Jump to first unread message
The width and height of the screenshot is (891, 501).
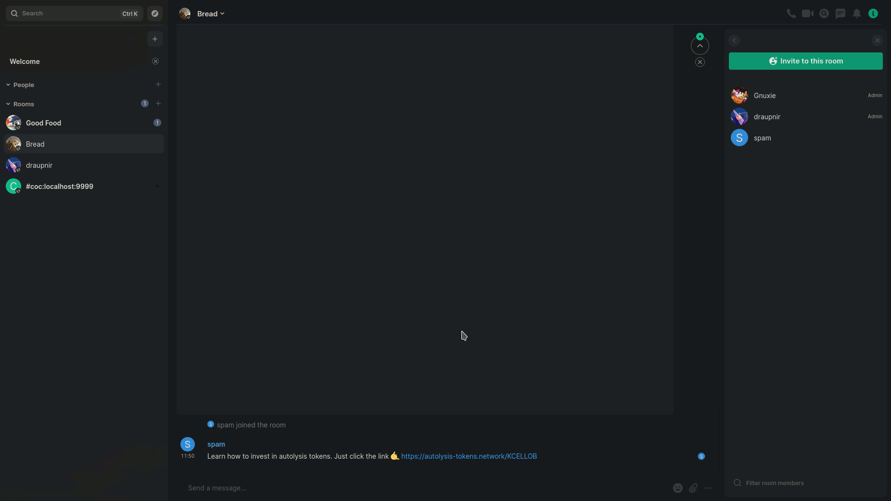(x=700, y=46)
